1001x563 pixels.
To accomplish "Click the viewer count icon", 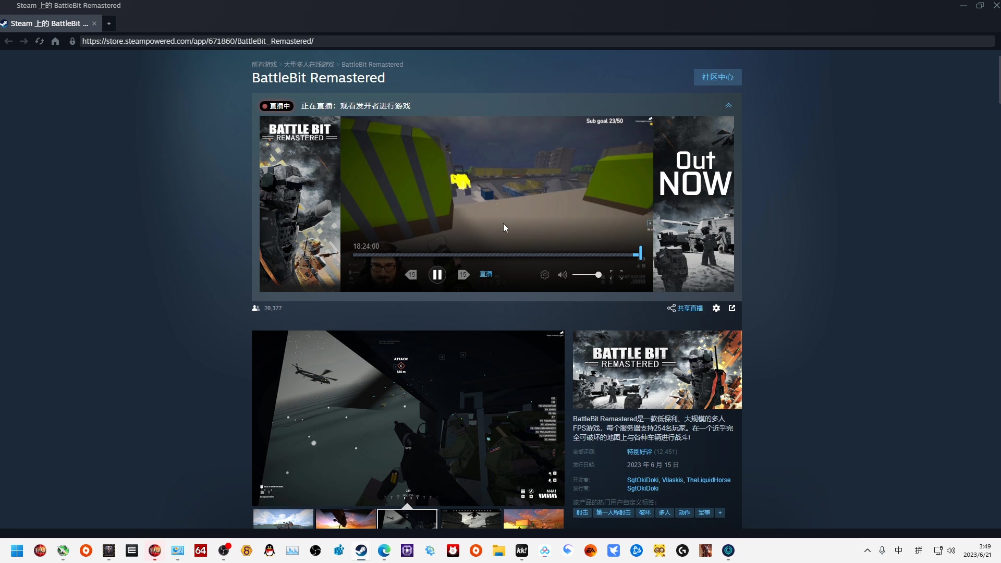I will point(255,308).
